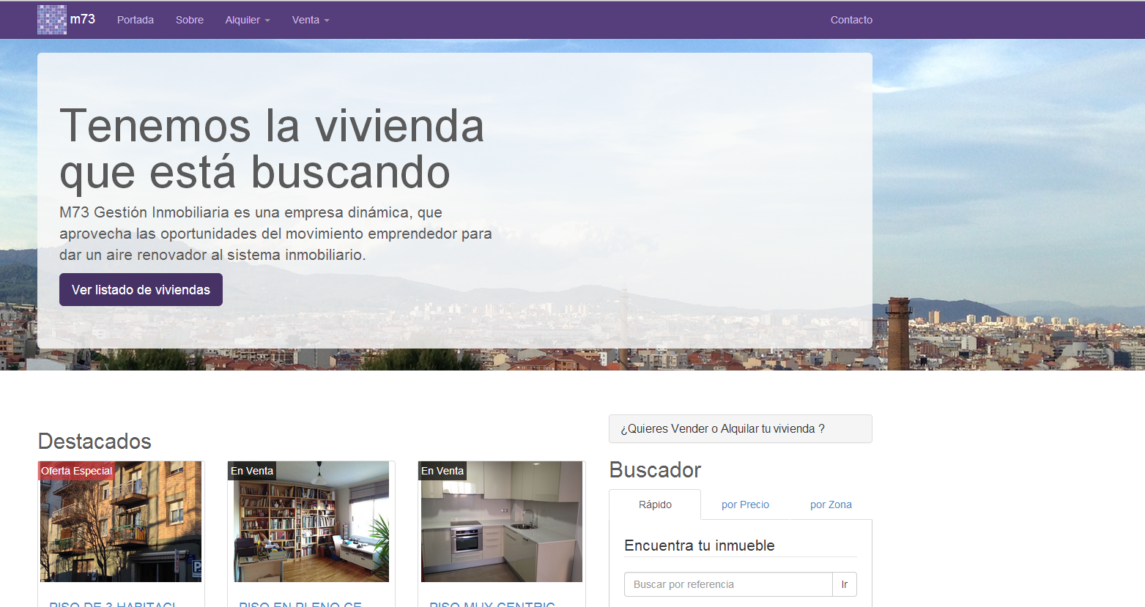The image size is (1145, 607).
Task: Open the PISO DE 3 HABITACI listing title
Action: pos(113,603)
